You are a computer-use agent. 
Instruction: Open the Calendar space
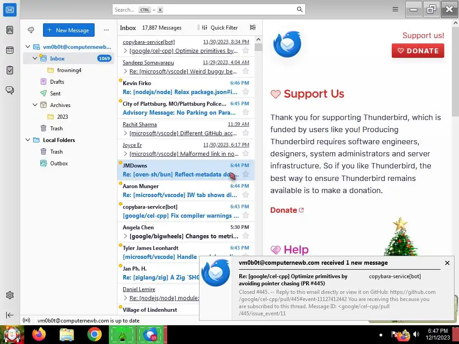[x=10, y=50]
